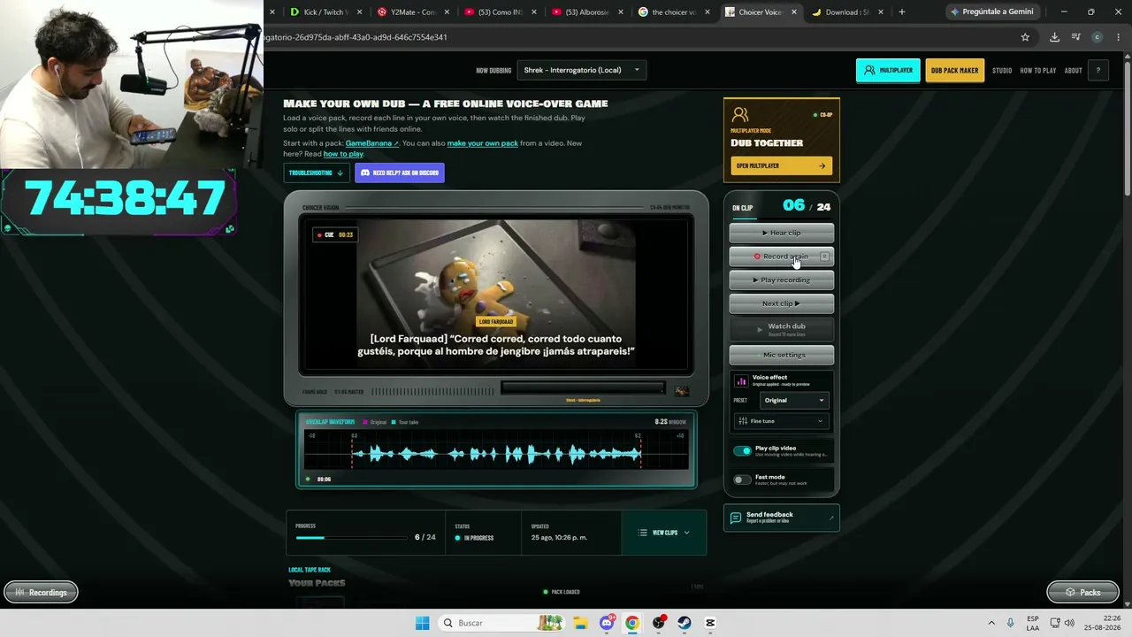
Task: Open the Packs overlay button
Action: 1082,592
